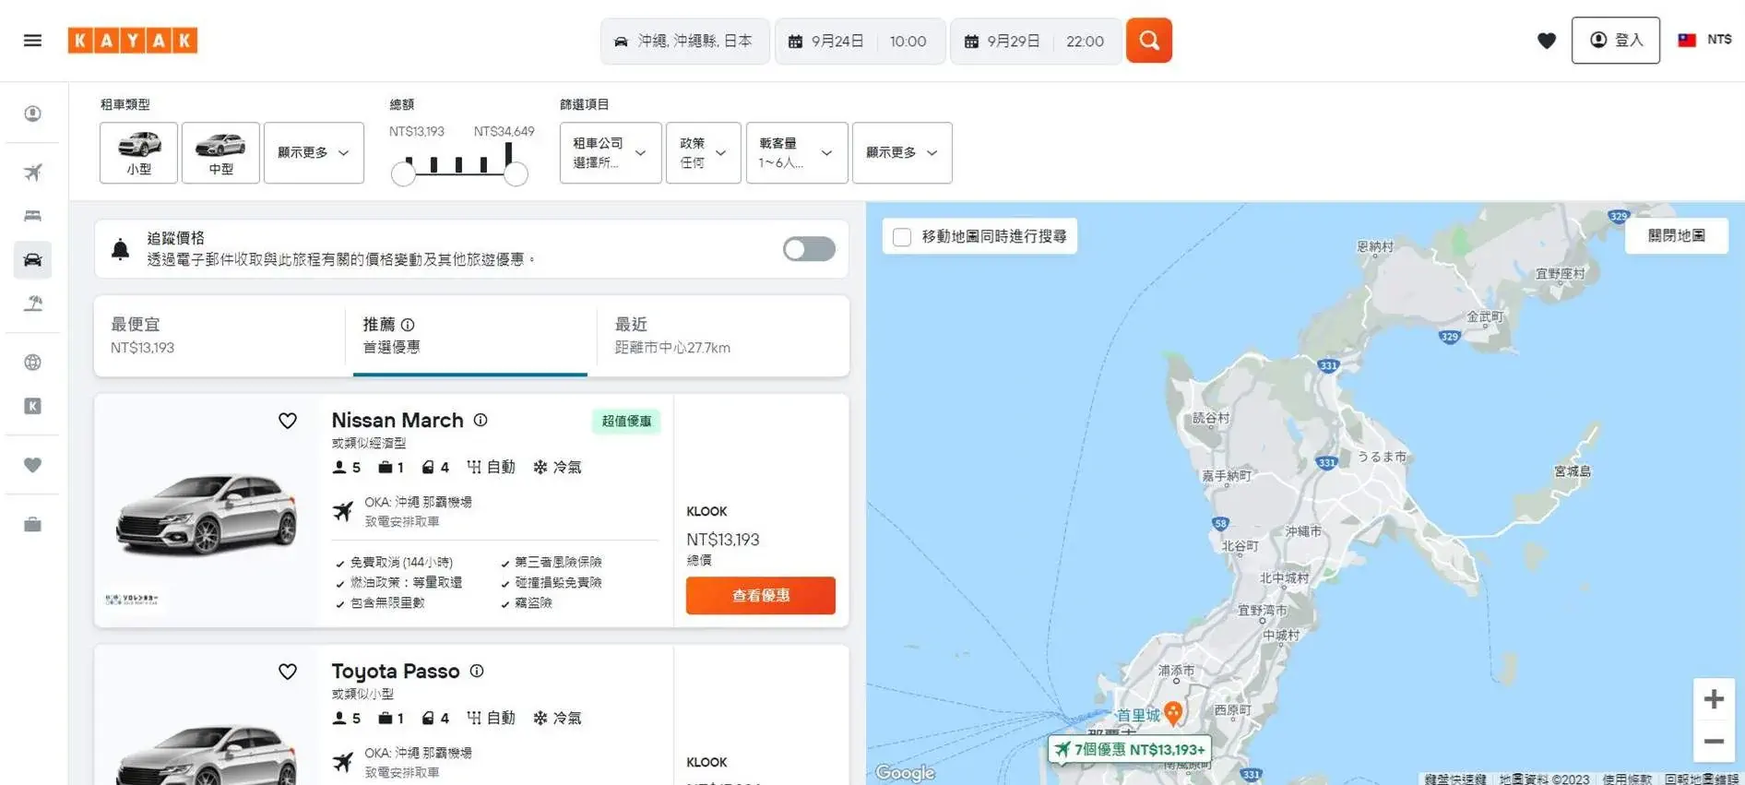Open hotels via the sidebar bed icon
1745x785 pixels.
pyautogui.click(x=33, y=216)
